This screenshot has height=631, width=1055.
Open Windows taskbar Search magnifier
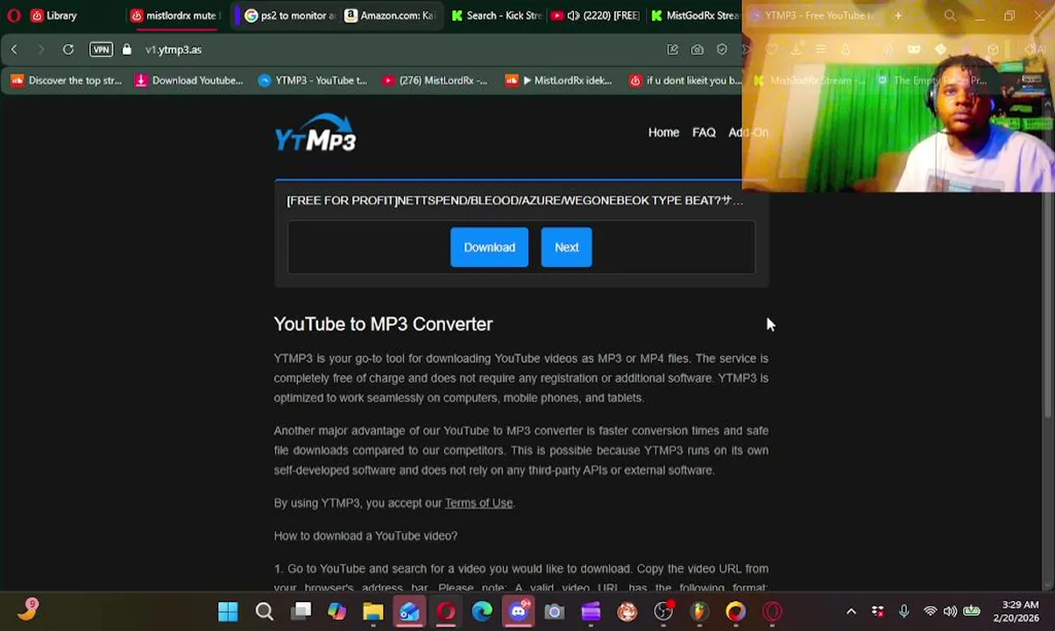click(264, 612)
